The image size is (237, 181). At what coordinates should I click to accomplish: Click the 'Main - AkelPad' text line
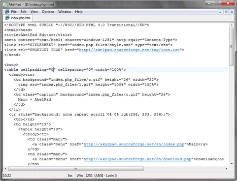(34, 99)
